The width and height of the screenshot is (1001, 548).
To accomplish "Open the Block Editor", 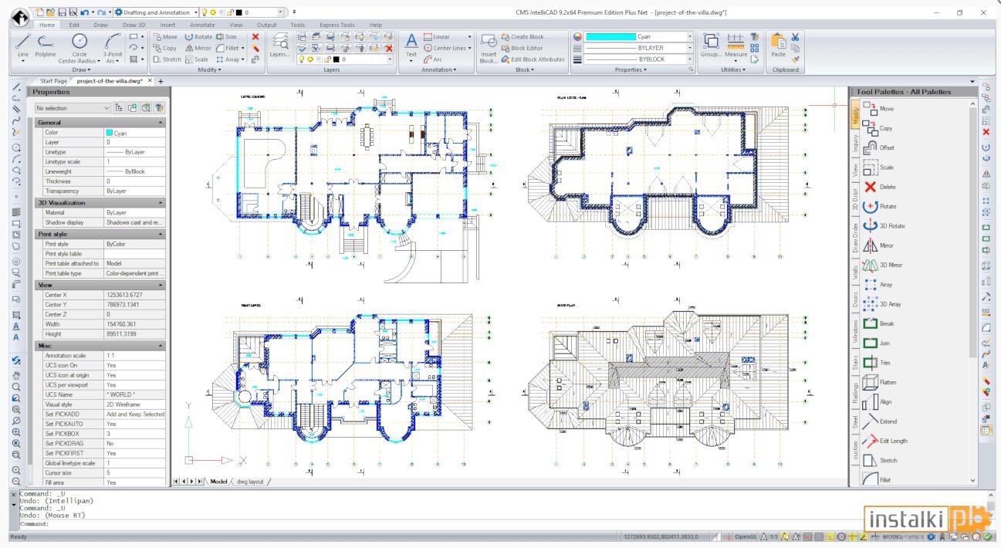I will tap(522, 48).
